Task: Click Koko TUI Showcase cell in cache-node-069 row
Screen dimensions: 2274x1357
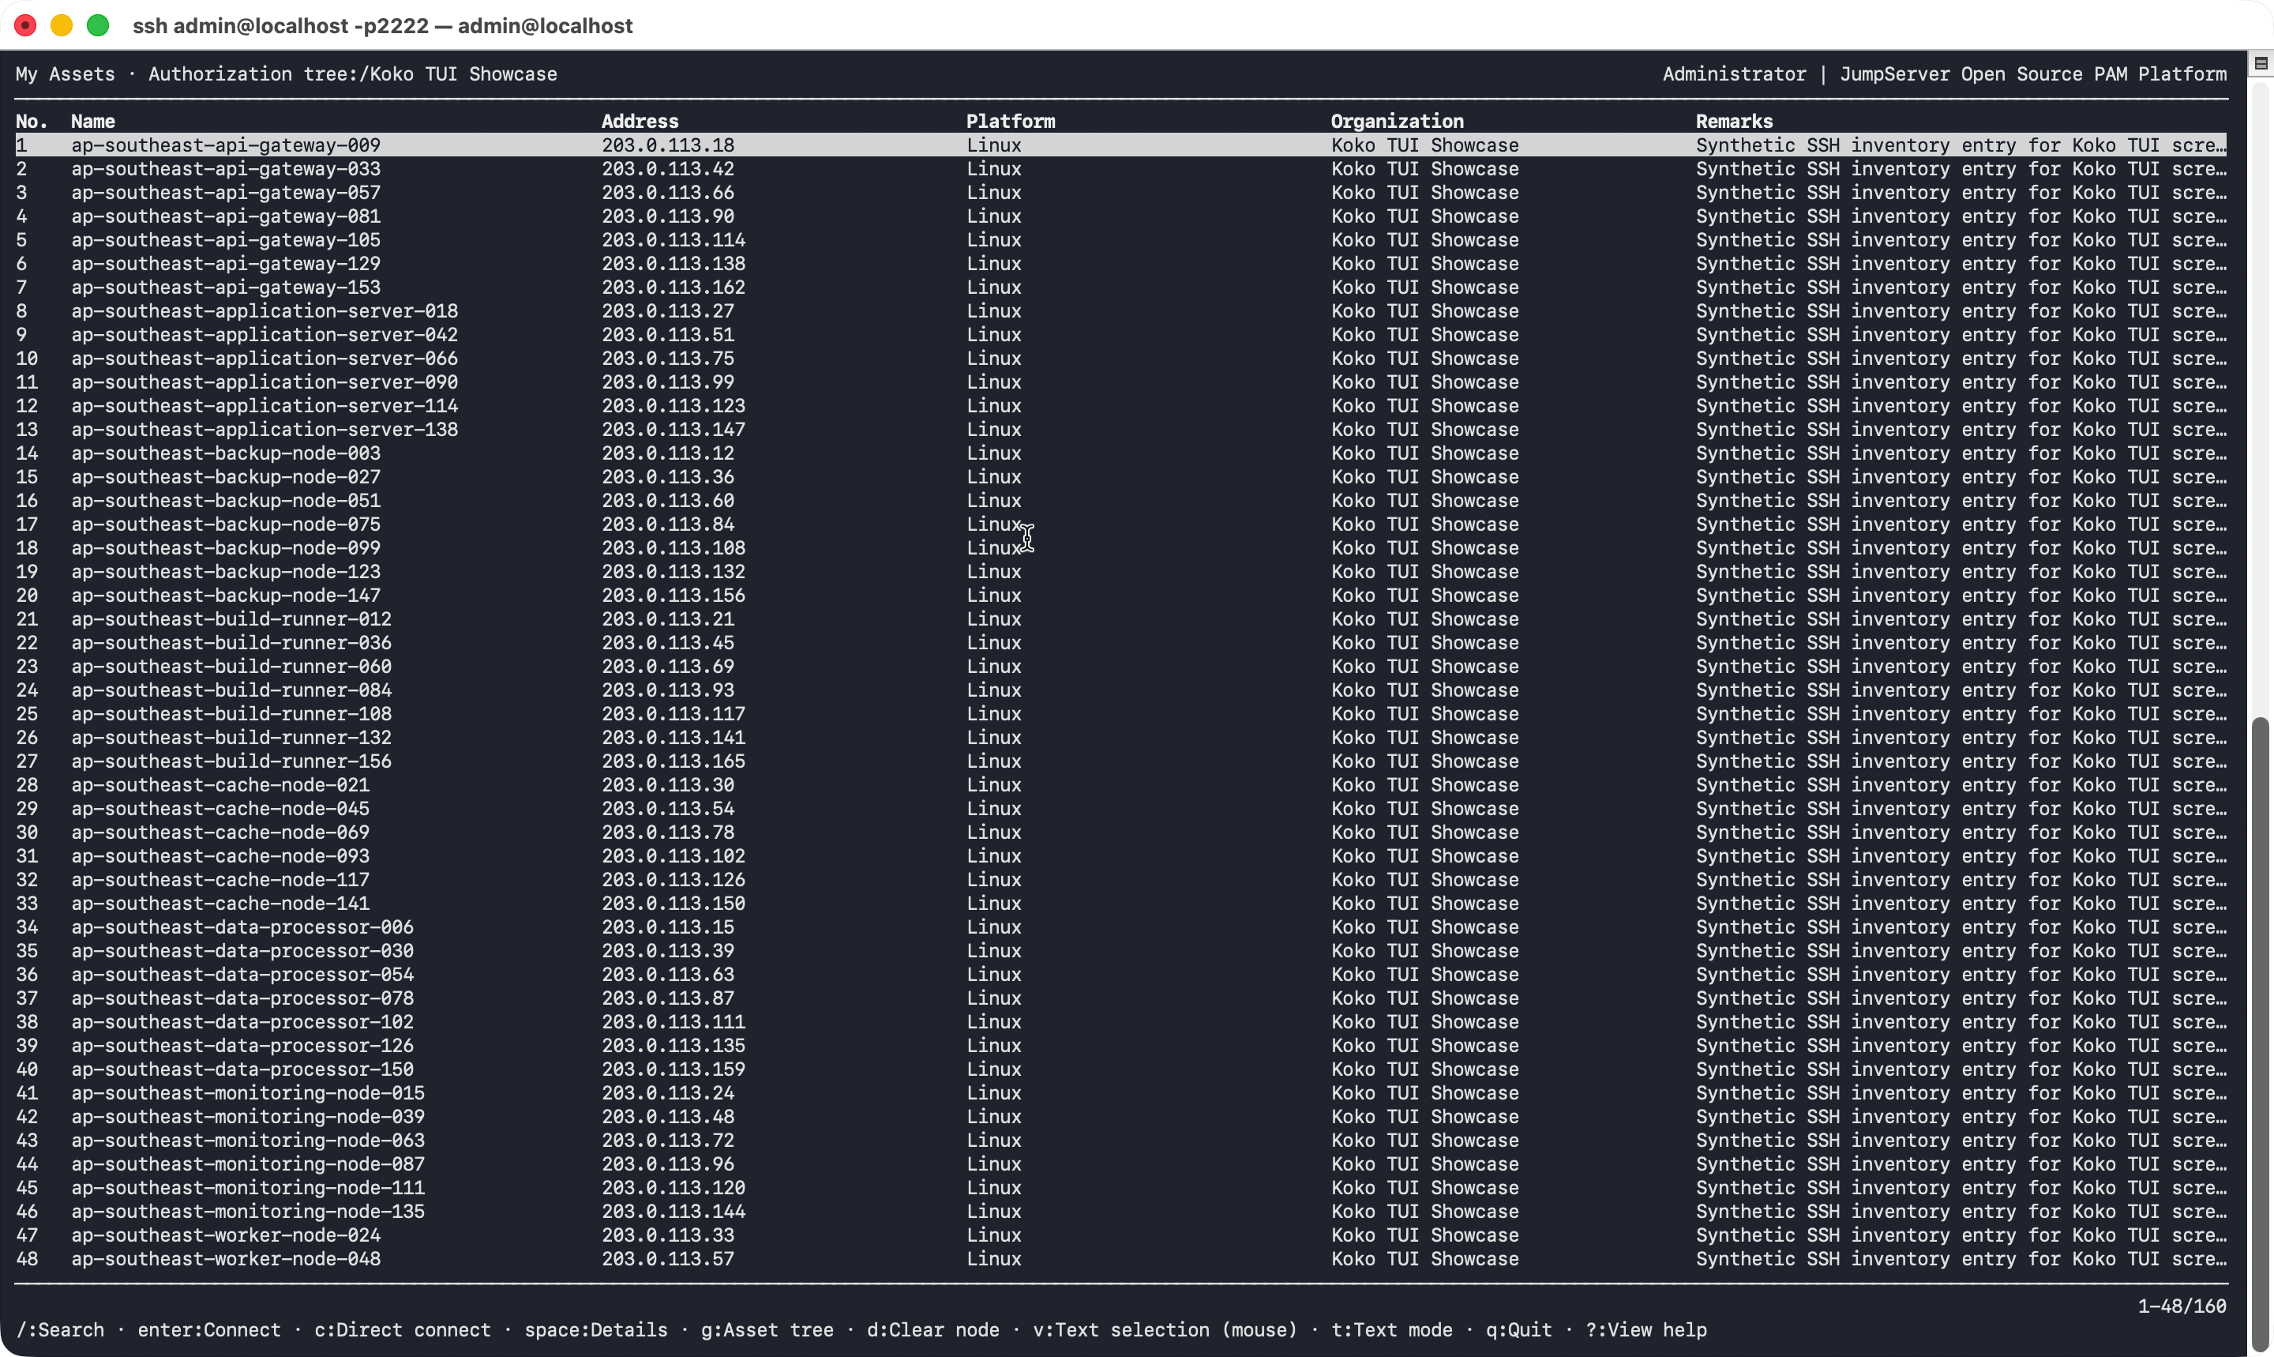Action: pyautogui.click(x=1425, y=832)
